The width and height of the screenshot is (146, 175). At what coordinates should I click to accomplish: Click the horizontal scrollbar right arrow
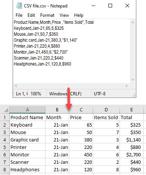click(x=126, y=86)
